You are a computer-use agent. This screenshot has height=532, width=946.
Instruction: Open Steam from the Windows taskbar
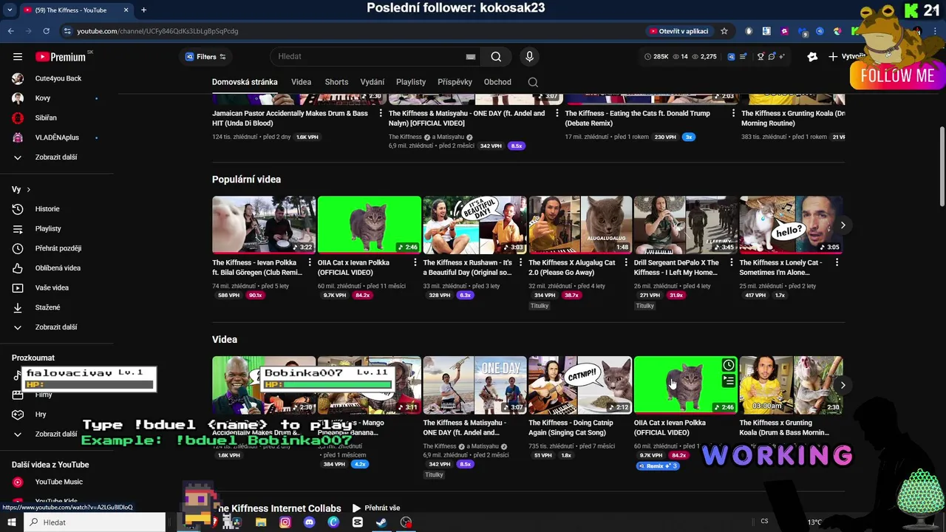click(x=381, y=522)
